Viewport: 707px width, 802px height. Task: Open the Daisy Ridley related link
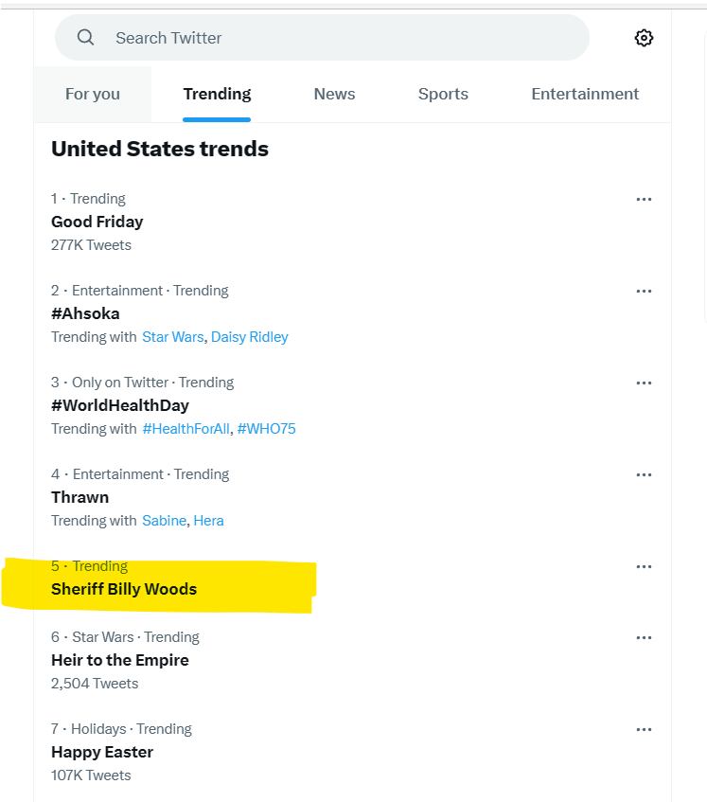pyautogui.click(x=250, y=337)
